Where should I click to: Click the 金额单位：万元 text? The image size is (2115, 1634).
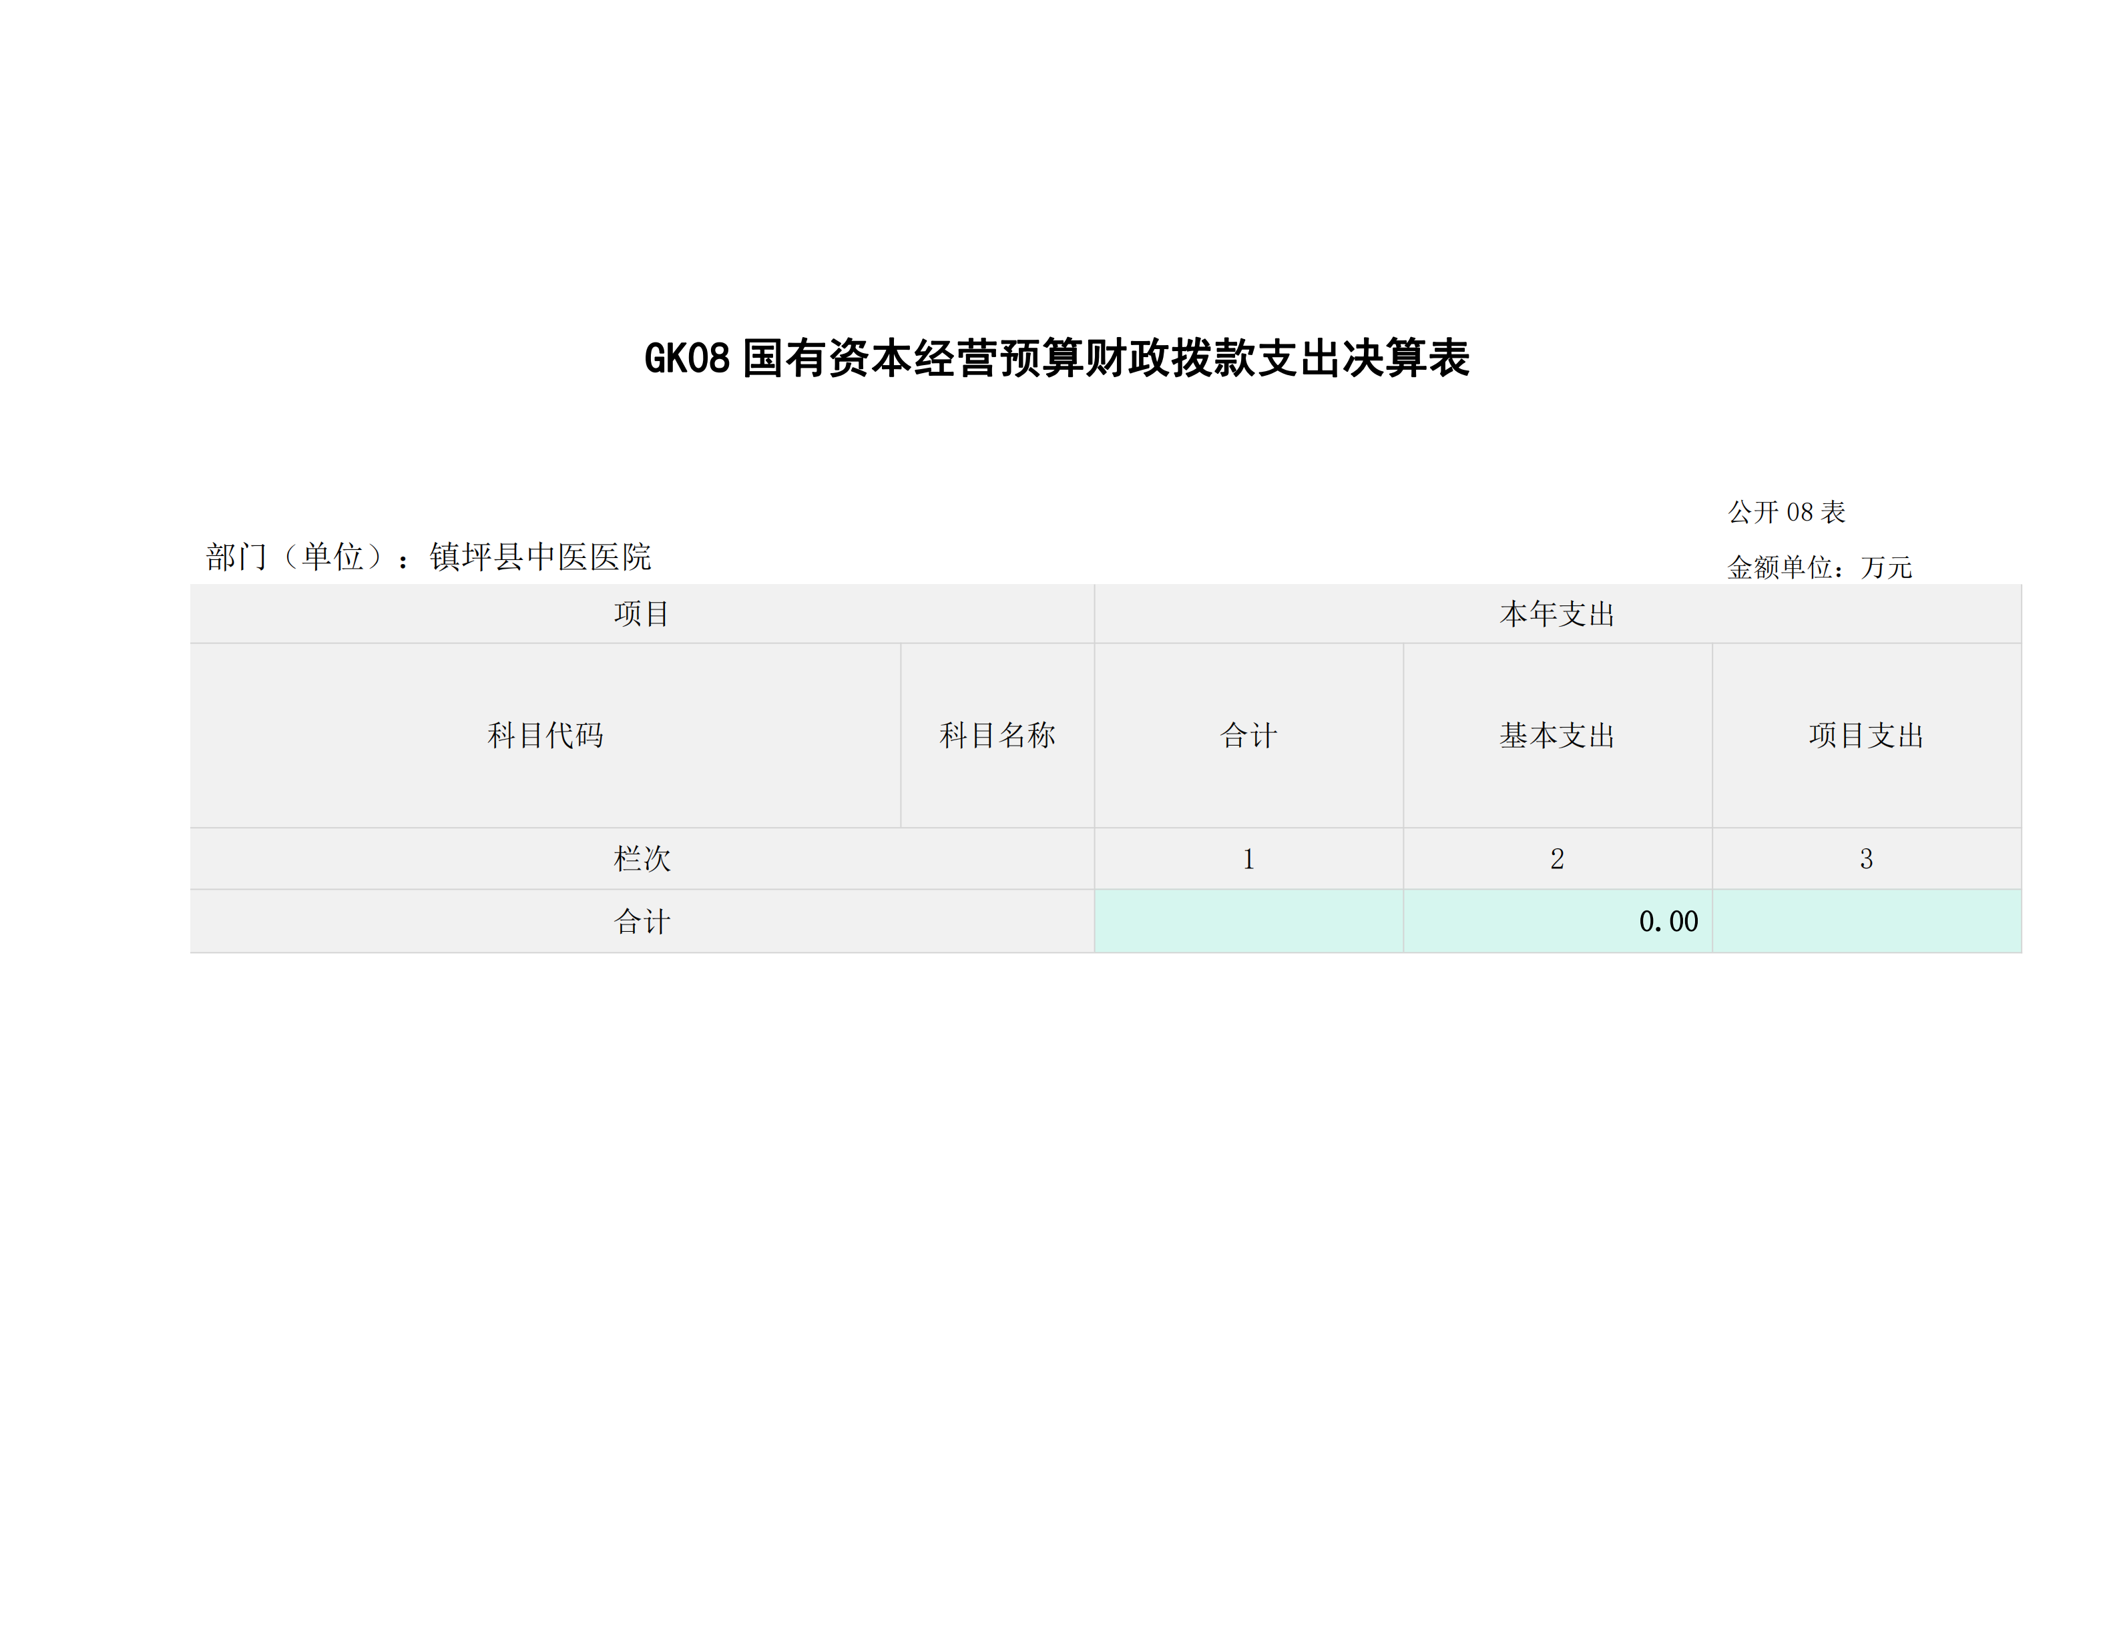click(1820, 566)
